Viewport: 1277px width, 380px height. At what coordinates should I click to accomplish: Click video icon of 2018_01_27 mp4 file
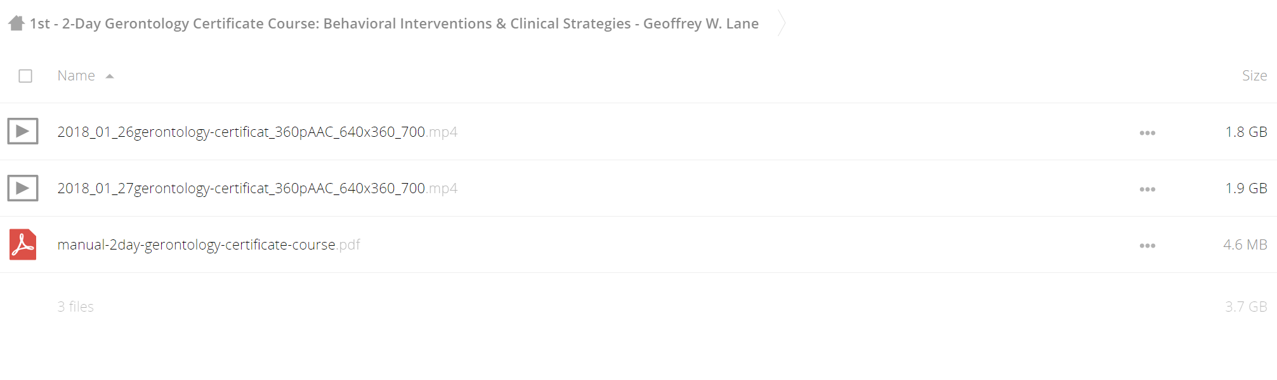[x=23, y=188]
